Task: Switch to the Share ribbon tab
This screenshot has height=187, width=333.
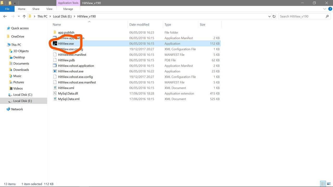Action: 36,9
